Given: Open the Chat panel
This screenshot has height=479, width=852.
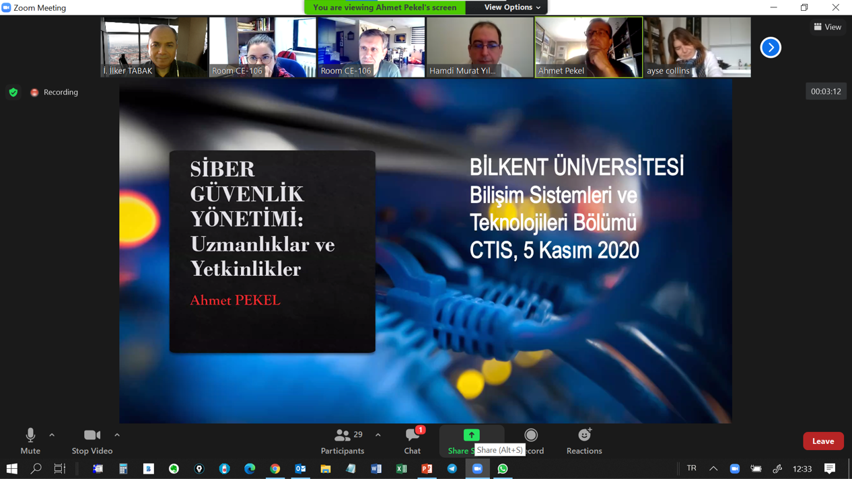Looking at the screenshot, I should tap(413, 440).
